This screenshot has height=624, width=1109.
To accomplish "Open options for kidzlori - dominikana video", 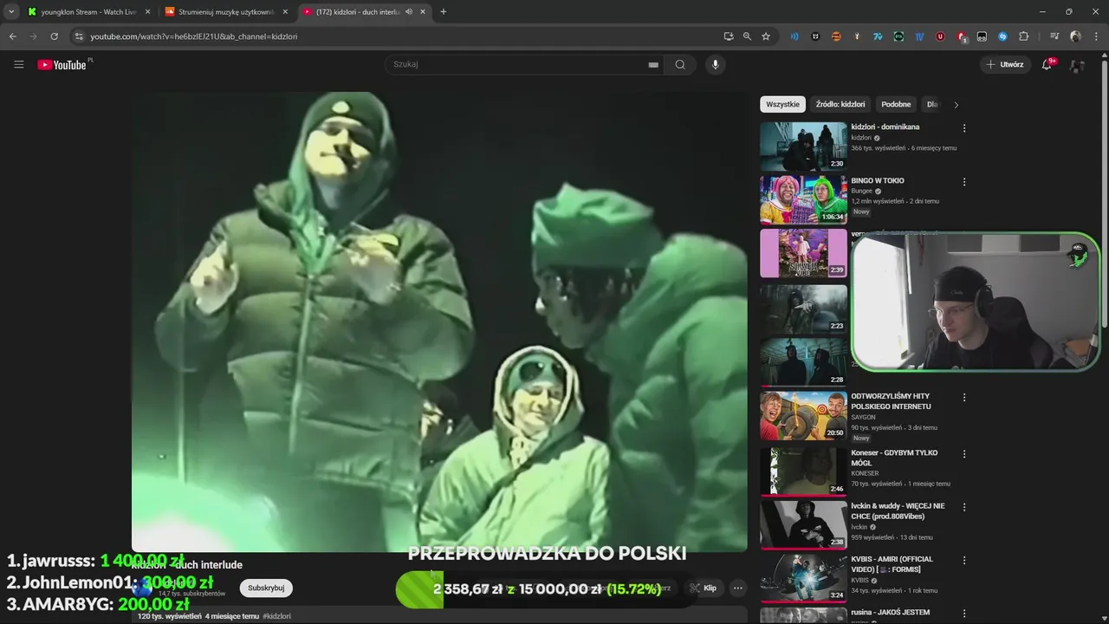I will 964,128.
